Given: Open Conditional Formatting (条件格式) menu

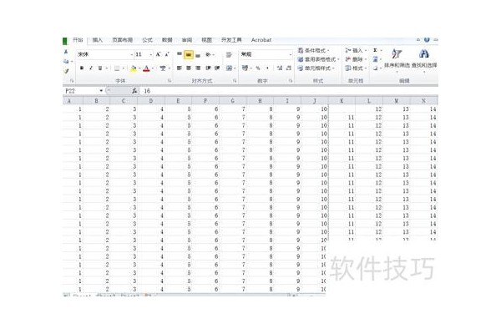Looking at the screenshot, I should pyautogui.click(x=313, y=50).
